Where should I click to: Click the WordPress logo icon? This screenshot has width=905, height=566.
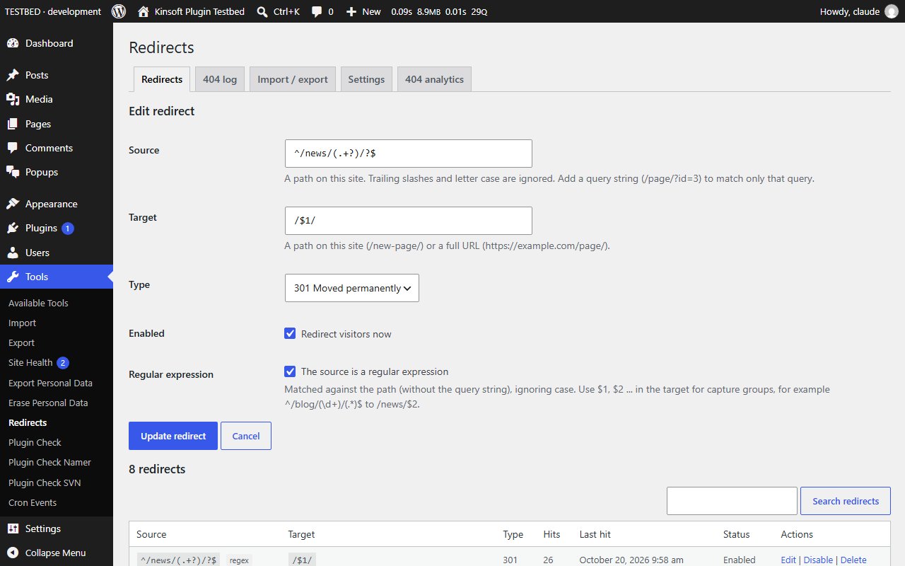tap(119, 11)
